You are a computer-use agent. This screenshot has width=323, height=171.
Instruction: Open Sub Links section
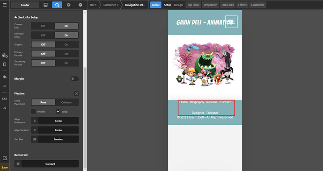point(228,5)
